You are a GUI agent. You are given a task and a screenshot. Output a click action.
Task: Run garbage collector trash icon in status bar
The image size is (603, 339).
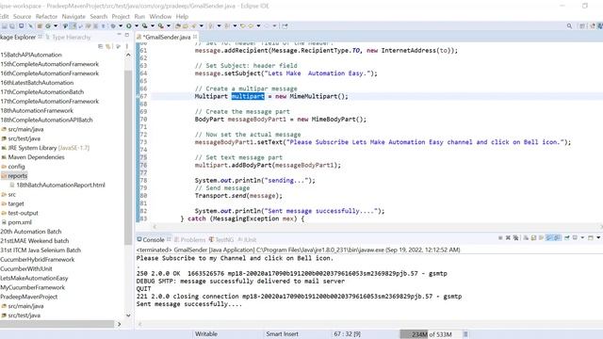465,334
